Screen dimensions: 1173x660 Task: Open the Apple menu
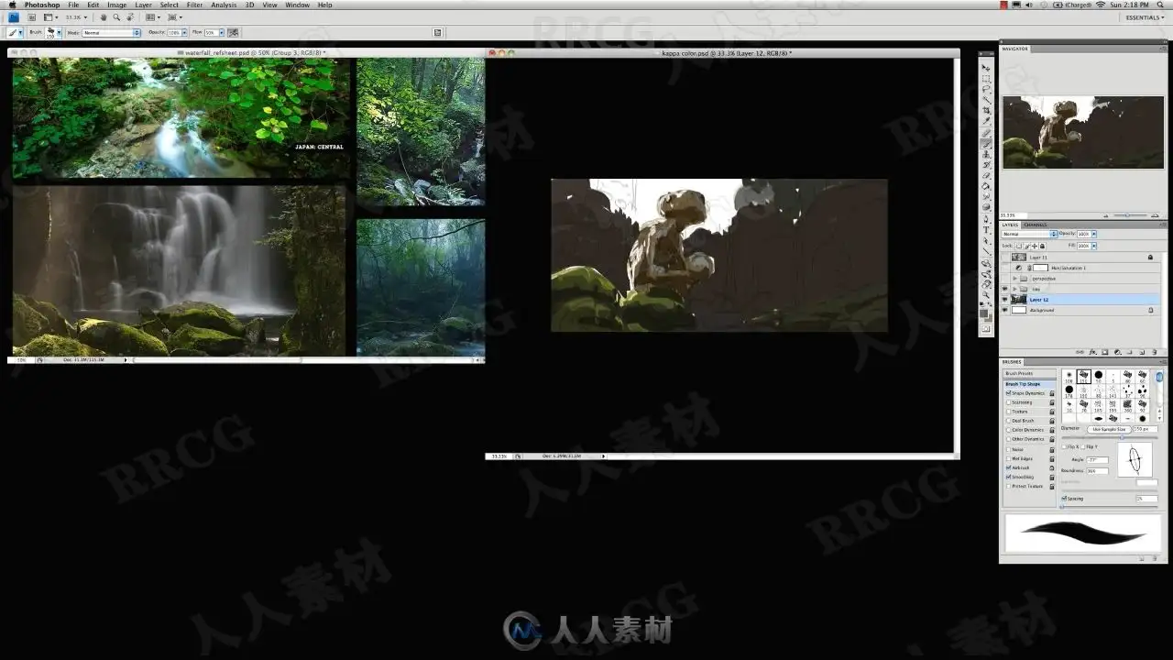(12, 5)
